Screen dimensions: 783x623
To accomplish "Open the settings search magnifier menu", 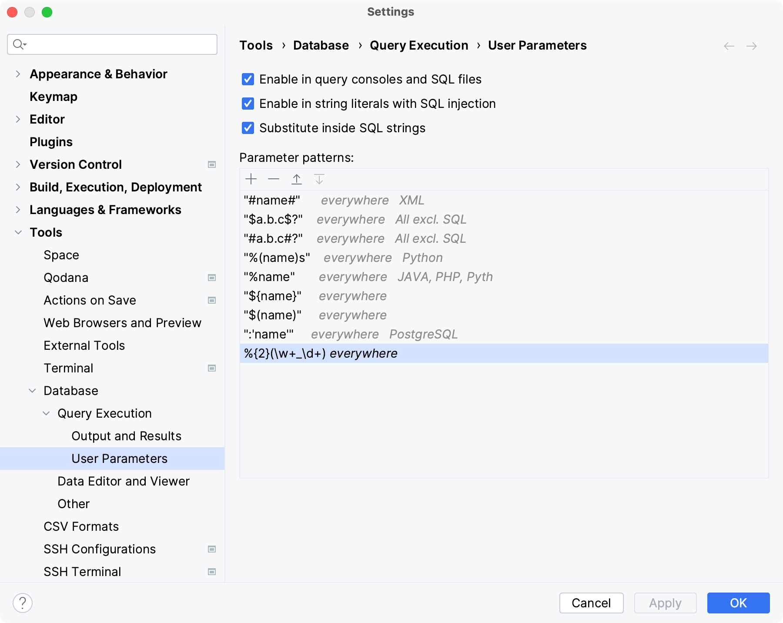I will 19,44.
